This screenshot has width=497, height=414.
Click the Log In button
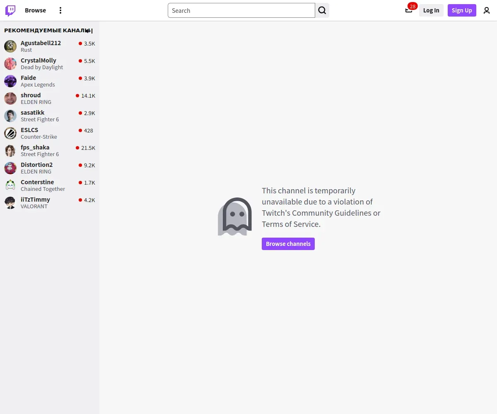coord(431,10)
